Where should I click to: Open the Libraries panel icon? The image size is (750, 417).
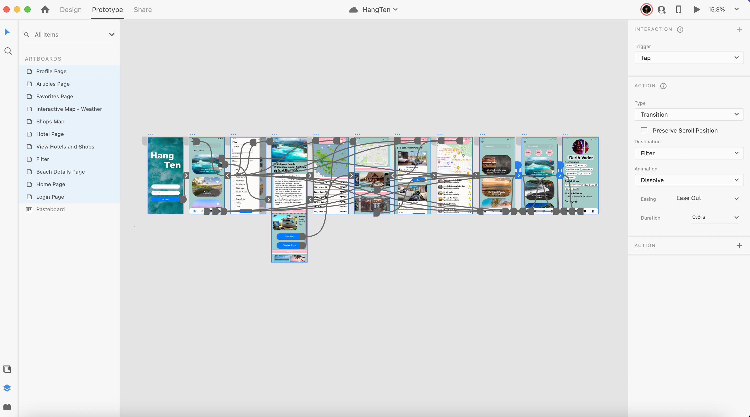pyautogui.click(x=7, y=369)
